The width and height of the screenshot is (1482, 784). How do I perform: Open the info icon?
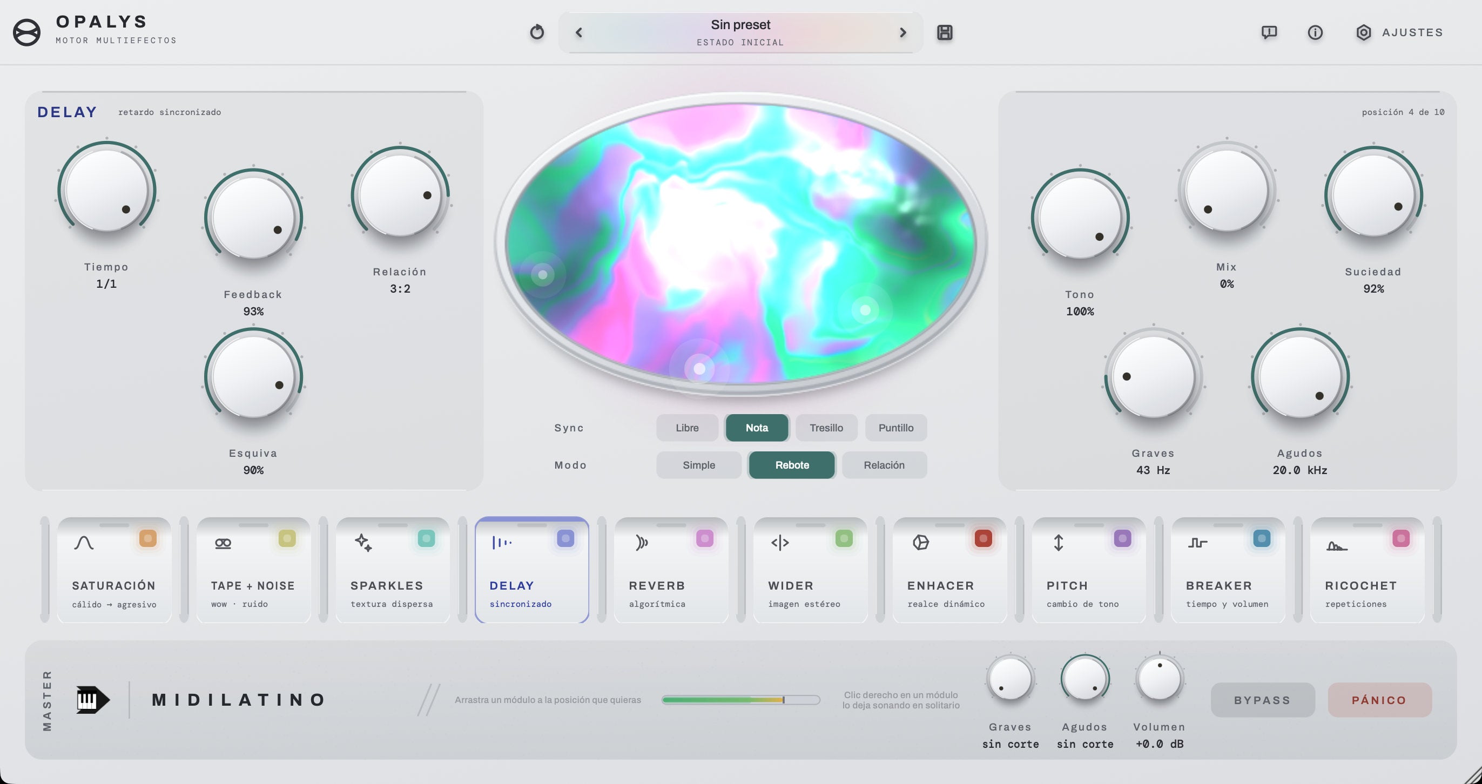click(x=1315, y=32)
